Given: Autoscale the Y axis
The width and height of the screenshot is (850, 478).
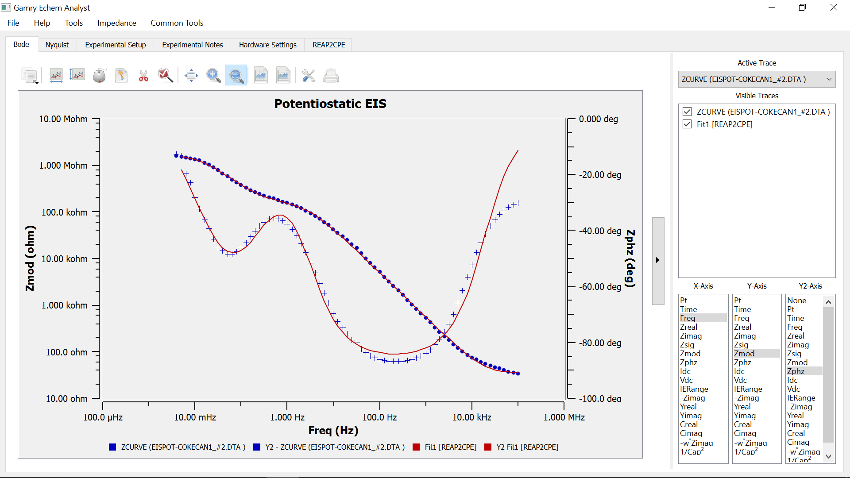Looking at the screenshot, I should [x=77, y=75].
